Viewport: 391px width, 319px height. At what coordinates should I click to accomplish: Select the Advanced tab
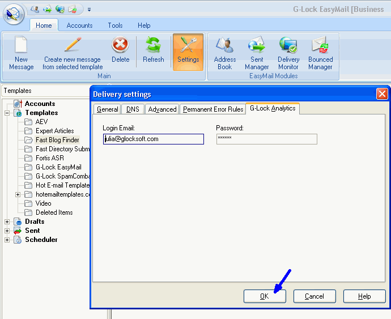pos(162,109)
